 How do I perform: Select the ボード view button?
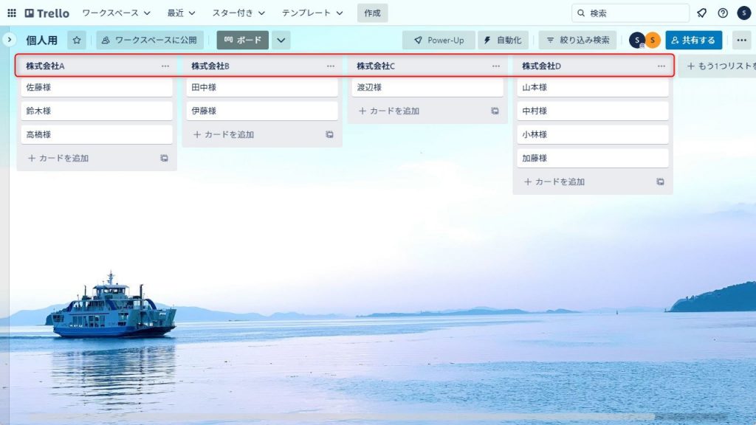pyautogui.click(x=242, y=41)
